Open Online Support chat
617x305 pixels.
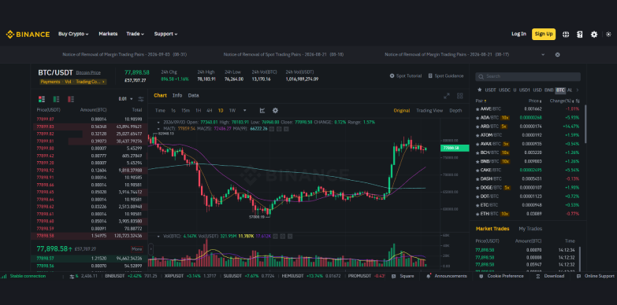[595, 276]
